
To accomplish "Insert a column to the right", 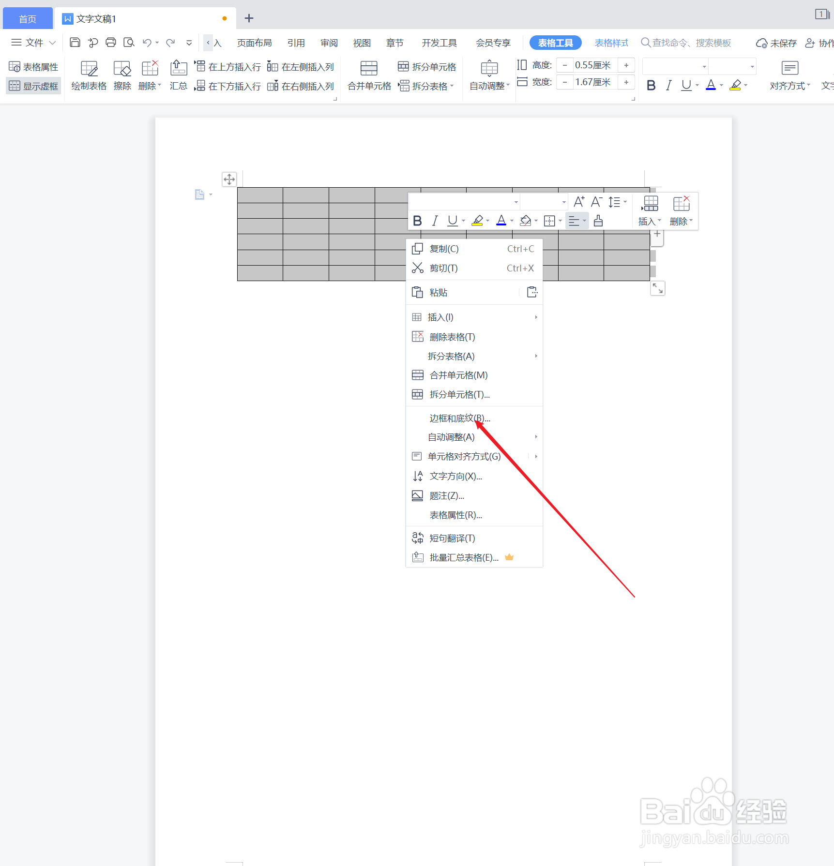I will 301,86.
